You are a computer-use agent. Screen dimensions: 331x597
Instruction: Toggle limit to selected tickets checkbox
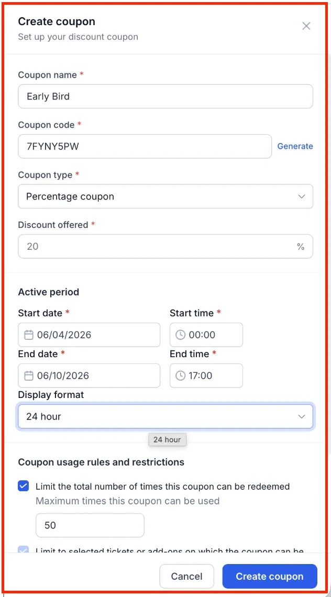pyautogui.click(x=24, y=550)
